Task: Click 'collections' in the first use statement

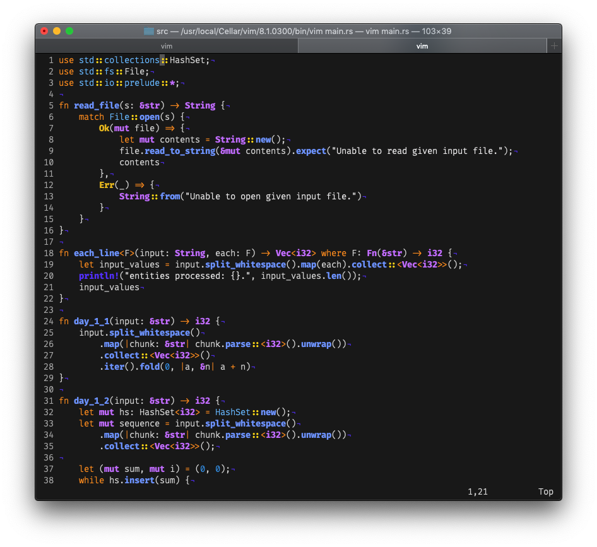Action: point(132,60)
